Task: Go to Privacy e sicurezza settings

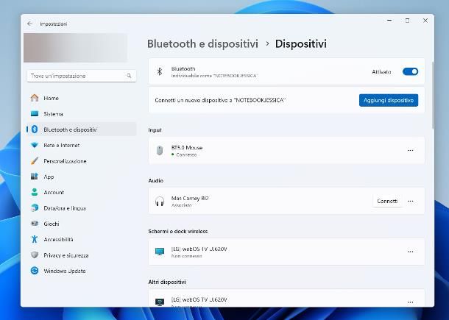Action: click(x=82, y=255)
